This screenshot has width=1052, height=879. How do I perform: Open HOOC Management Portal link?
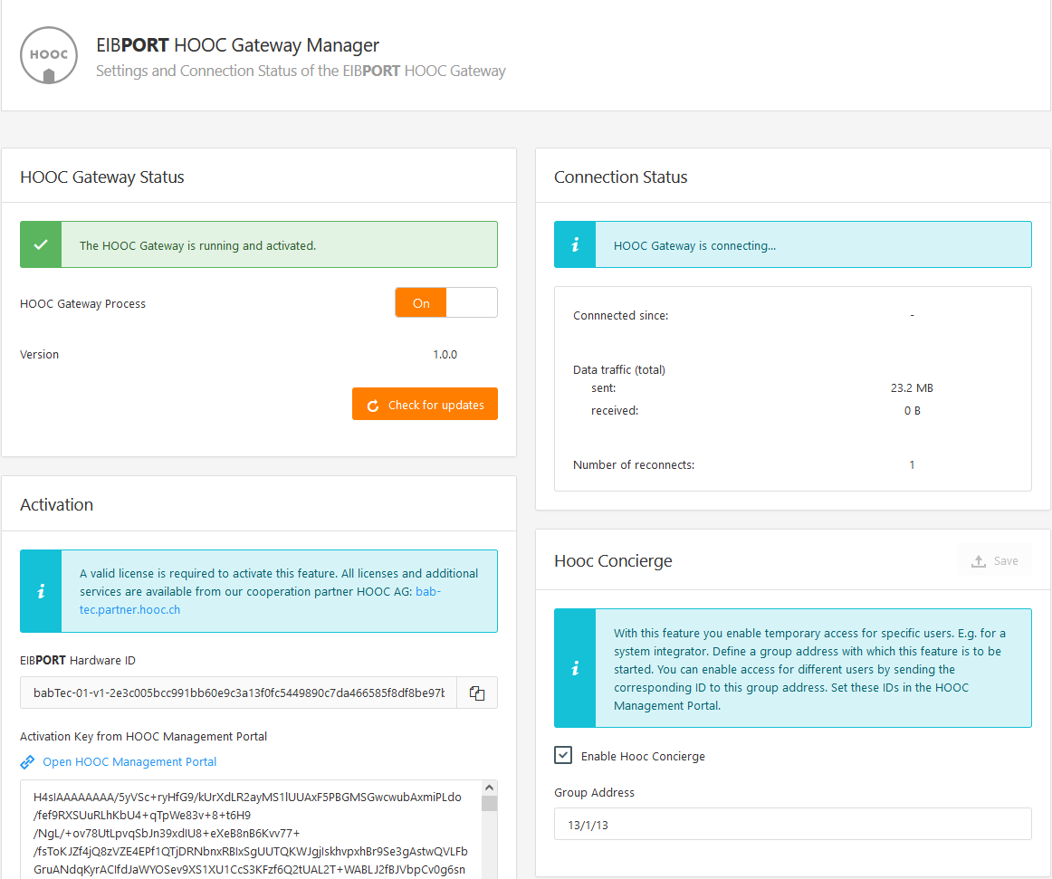point(129,762)
